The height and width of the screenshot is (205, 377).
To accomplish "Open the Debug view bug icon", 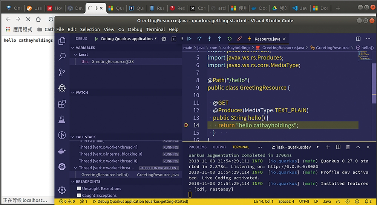I will click(x=62, y=88).
